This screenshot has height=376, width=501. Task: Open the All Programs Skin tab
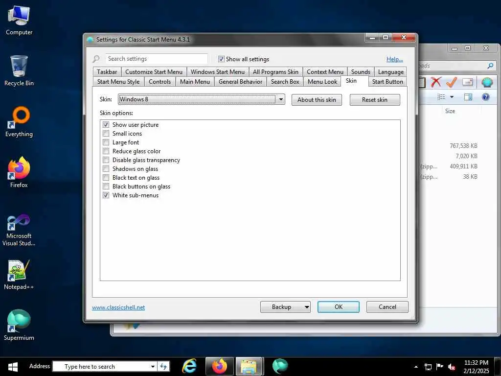click(275, 72)
